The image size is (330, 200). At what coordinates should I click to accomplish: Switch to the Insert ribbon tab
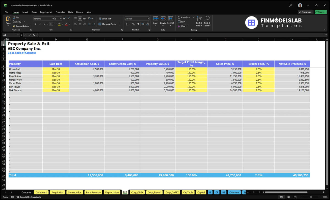pyautogui.click(x=25, y=12)
